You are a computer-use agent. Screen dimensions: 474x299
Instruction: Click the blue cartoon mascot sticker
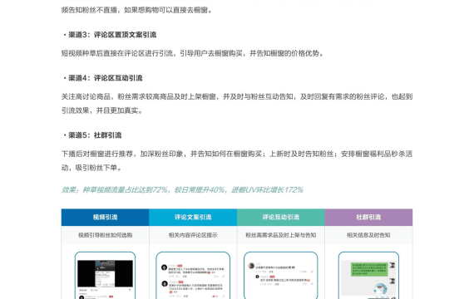[380, 289]
